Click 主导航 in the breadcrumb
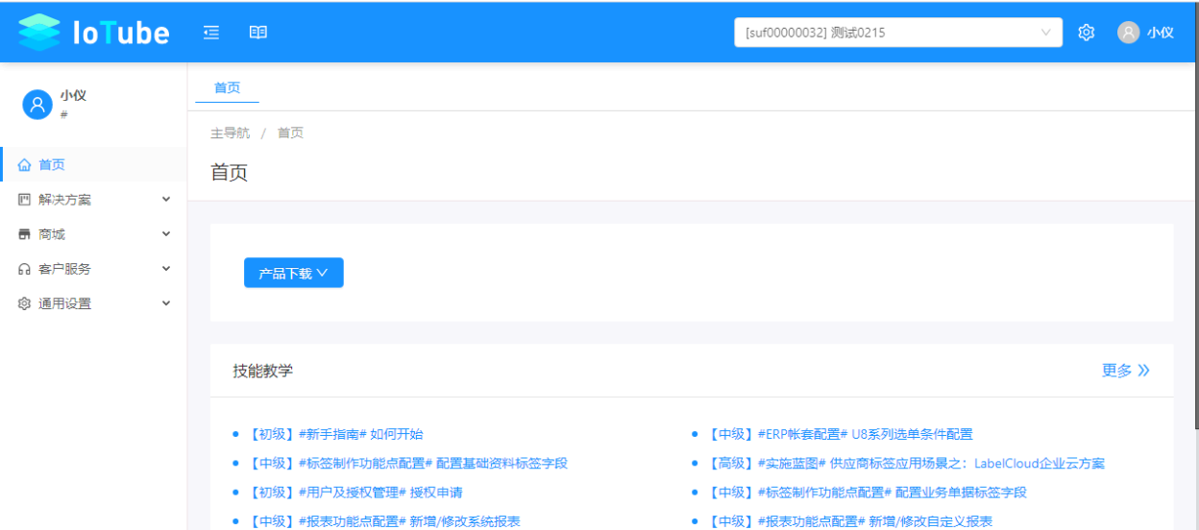Screen dimensions: 1199x530 click(x=230, y=132)
